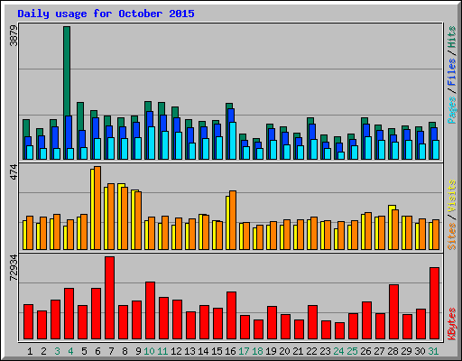Click the red KBytes bar for day 1
Viewport: 462px width, 361px height.
point(28,322)
